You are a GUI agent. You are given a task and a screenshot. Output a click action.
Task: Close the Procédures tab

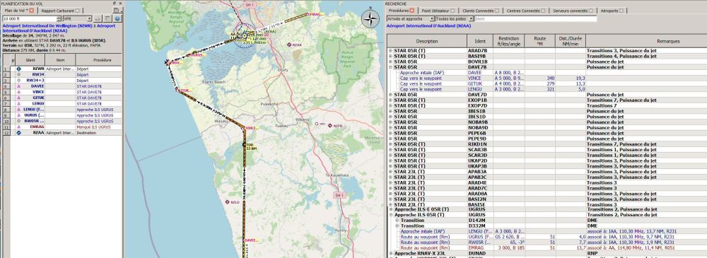[411, 11]
